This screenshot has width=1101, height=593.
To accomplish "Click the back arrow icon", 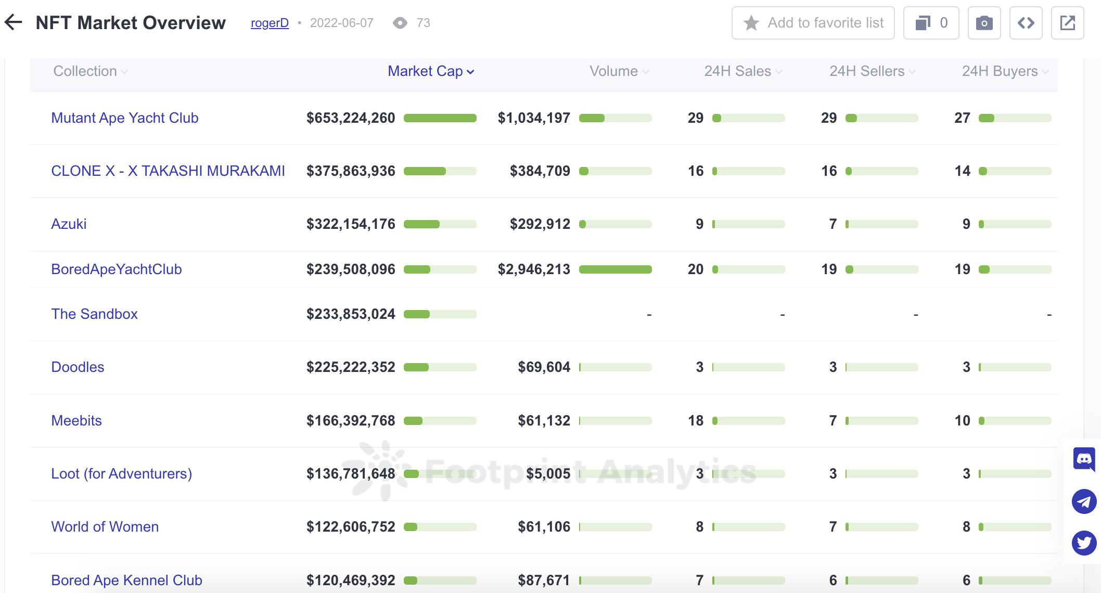I will pyautogui.click(x=14, y=22).
